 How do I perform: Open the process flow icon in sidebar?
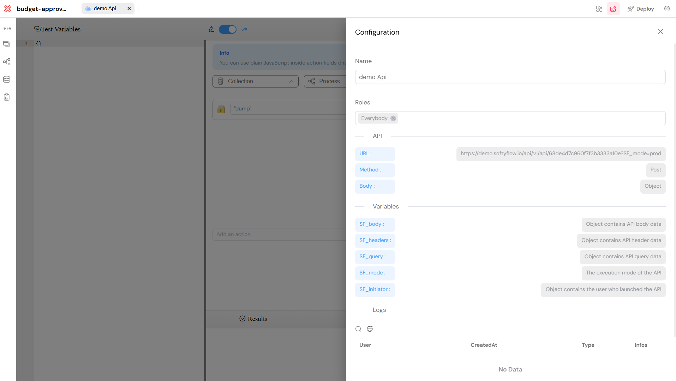(6, 62)
